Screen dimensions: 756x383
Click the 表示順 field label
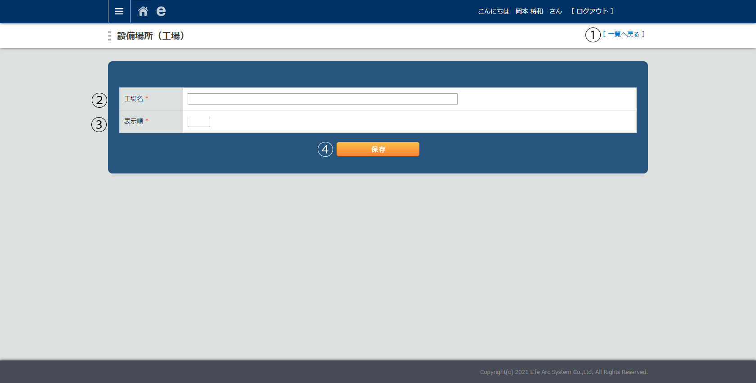click(134, 121)
